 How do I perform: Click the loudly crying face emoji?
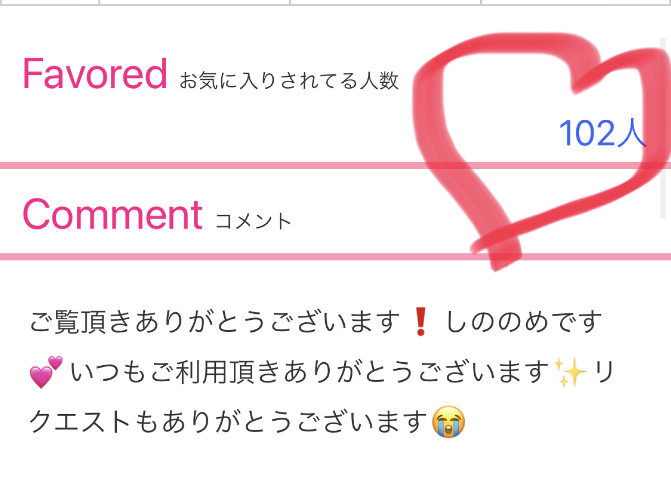(448, 422)
